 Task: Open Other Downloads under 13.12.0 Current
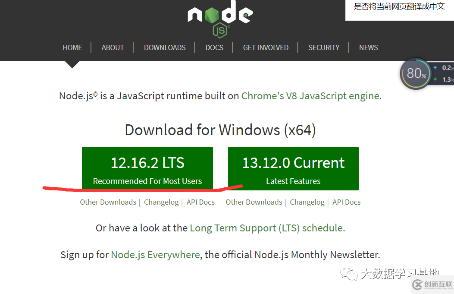[254, 202]
